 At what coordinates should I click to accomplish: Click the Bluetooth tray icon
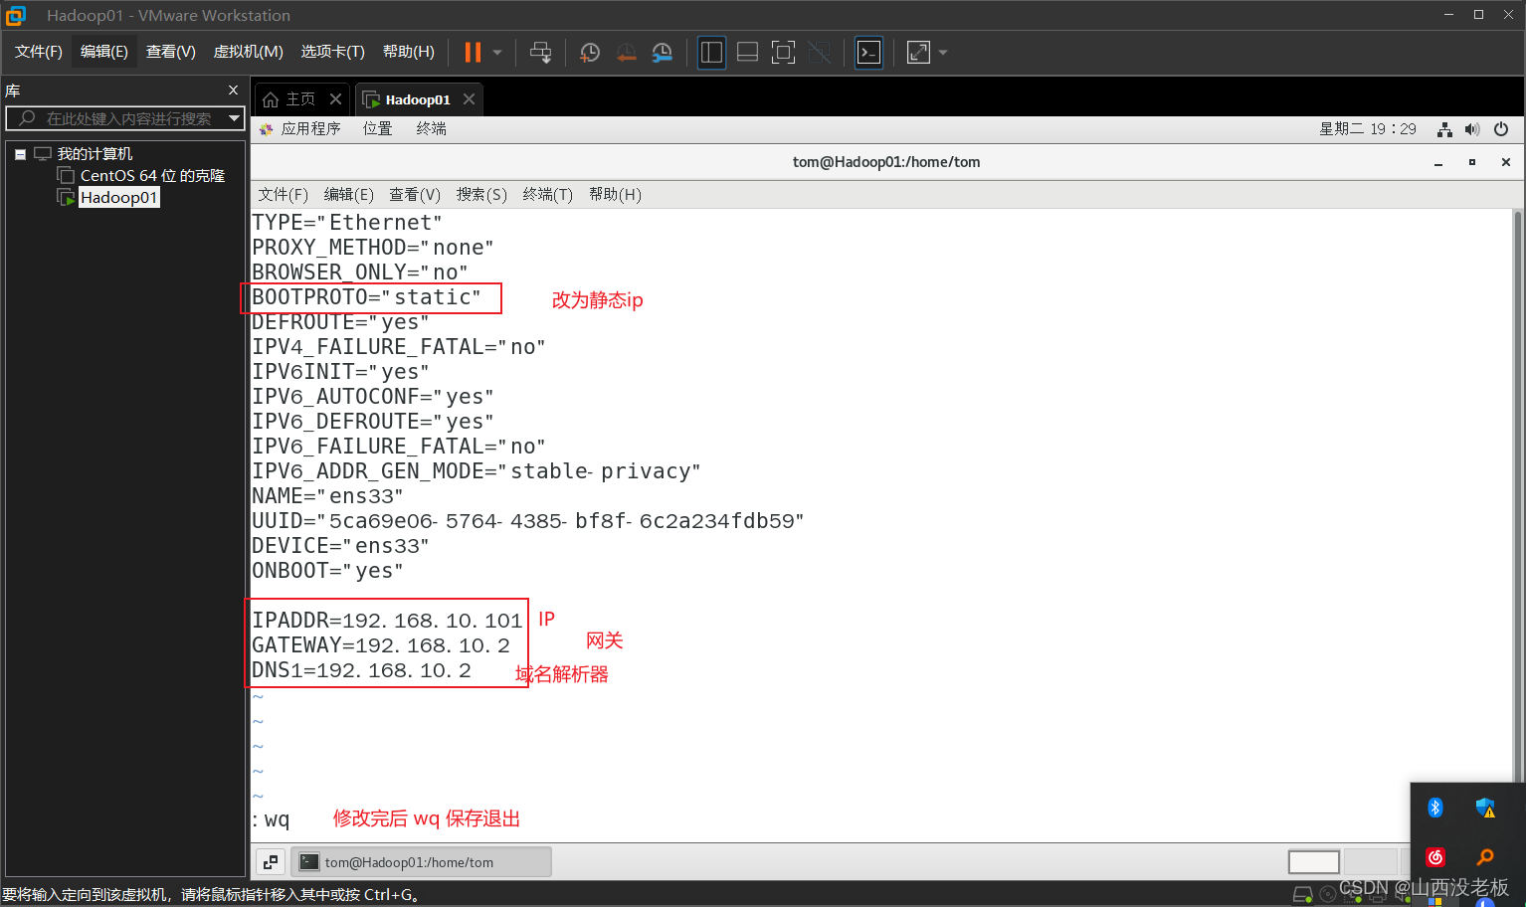click(x=1434, y=808)
